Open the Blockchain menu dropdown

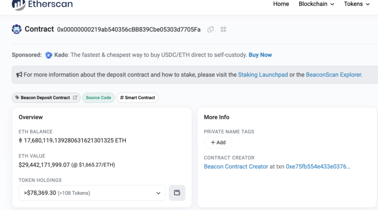point(316,4)
